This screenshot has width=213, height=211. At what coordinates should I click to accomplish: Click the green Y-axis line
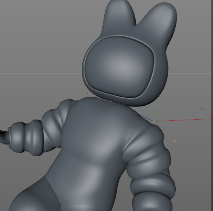pos(155,110)
